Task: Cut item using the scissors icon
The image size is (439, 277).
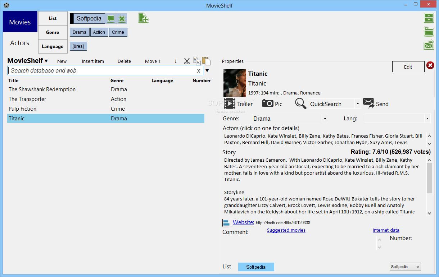Action: pos(187,61)
